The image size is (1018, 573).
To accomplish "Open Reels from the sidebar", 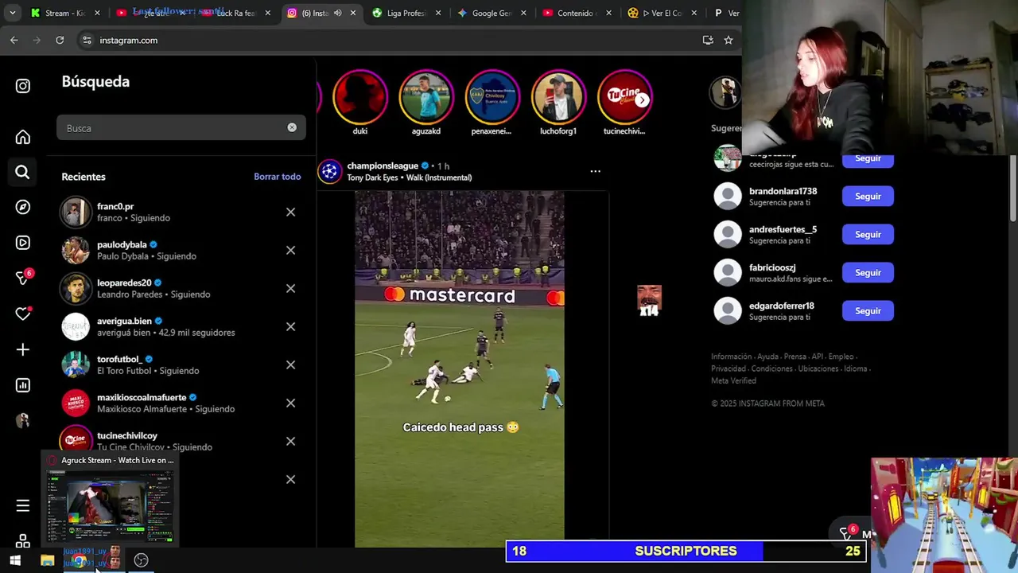I will coord(23,243).
